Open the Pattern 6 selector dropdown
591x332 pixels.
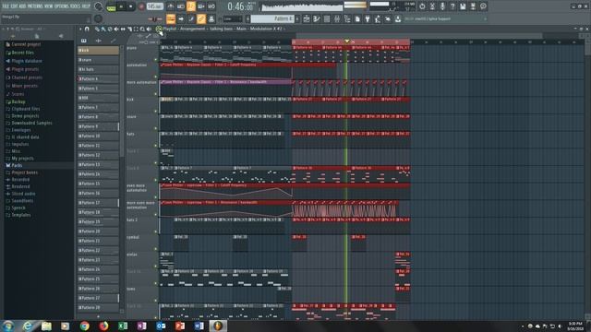pos(273,18)
